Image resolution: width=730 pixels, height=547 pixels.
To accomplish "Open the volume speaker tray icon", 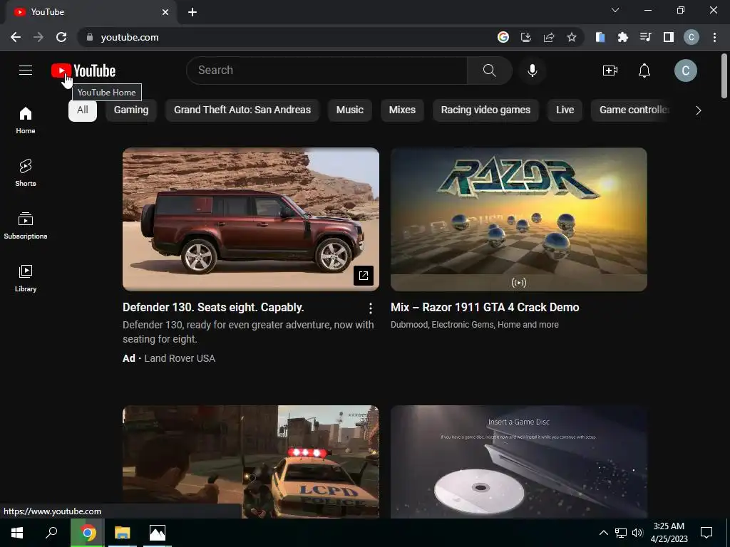I will [x=637, y=533].
